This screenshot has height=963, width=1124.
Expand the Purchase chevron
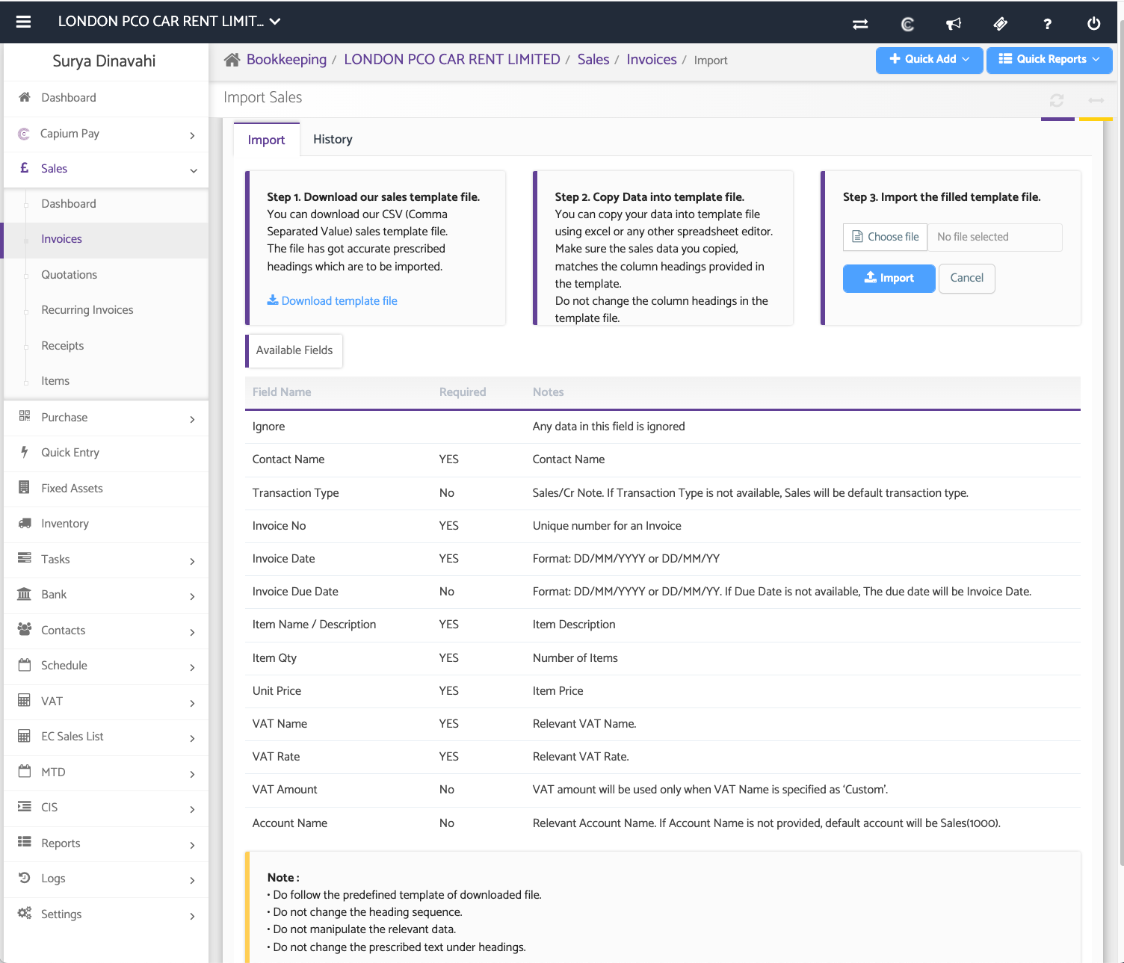point(192,419)
